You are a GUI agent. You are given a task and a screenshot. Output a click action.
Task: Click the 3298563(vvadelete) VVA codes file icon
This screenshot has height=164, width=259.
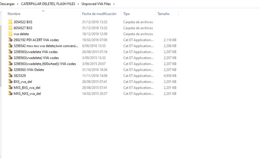pos(10,58)
